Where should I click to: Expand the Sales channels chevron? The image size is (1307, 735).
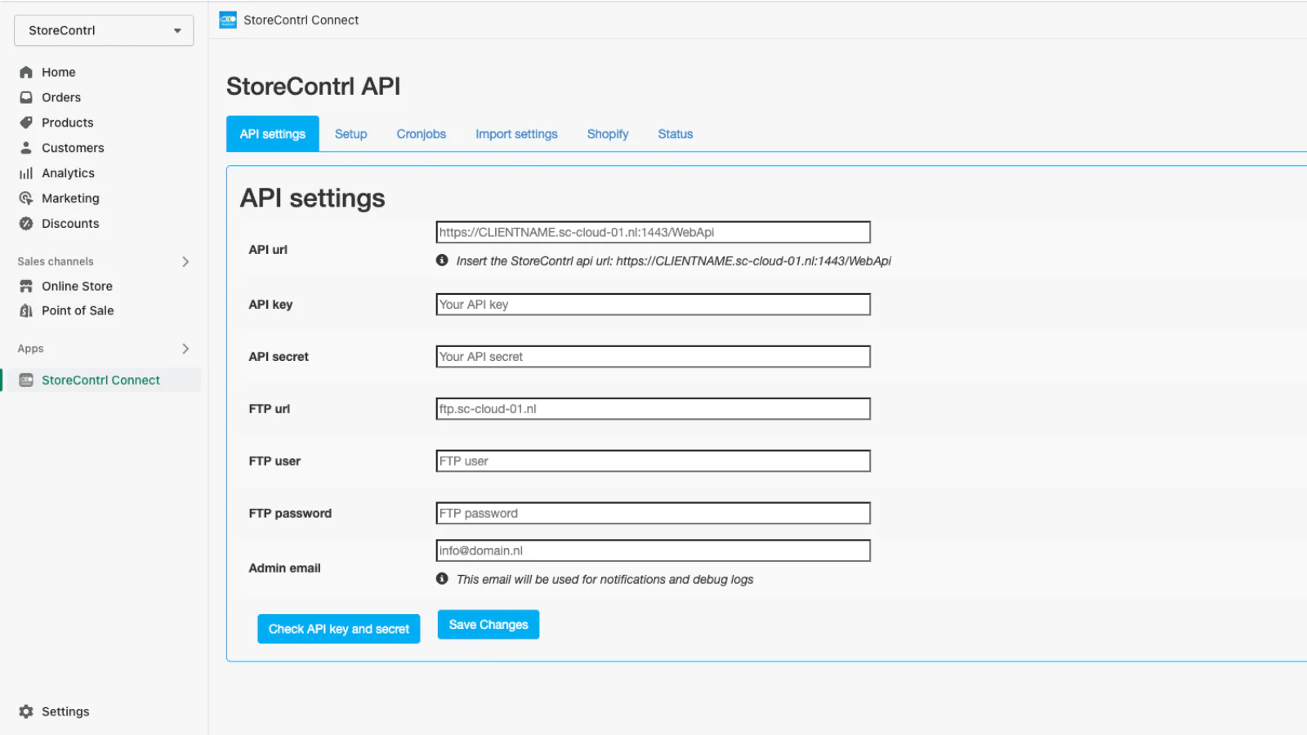185,261
